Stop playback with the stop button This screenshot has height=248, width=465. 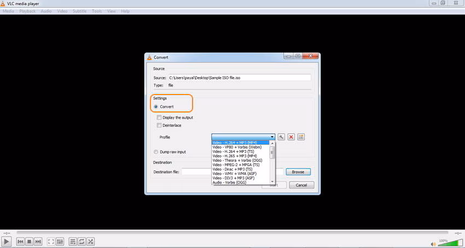[x=29, y=241]
